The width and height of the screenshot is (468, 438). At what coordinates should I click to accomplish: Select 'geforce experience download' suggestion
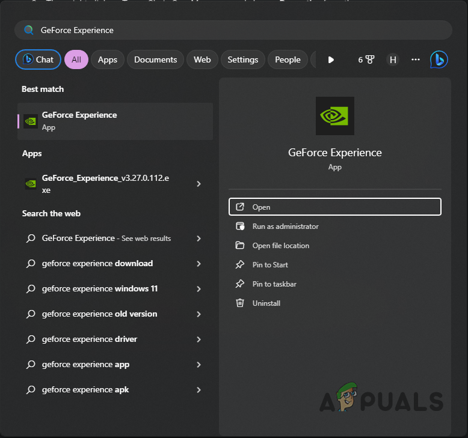pyautogui.click(x=115, y=264)
